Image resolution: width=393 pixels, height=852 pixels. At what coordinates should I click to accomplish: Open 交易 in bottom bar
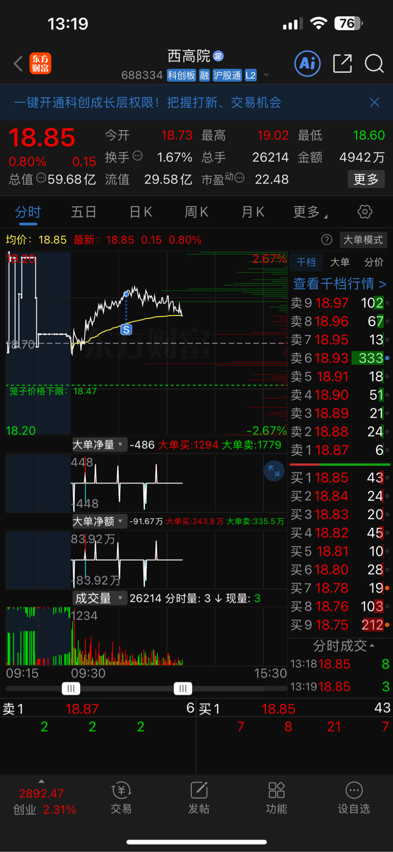(121, 798)
